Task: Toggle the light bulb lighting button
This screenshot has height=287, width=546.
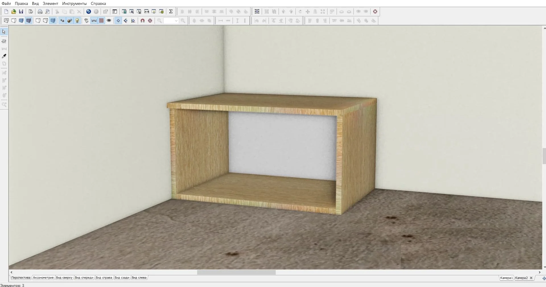Action: (77, 21)
